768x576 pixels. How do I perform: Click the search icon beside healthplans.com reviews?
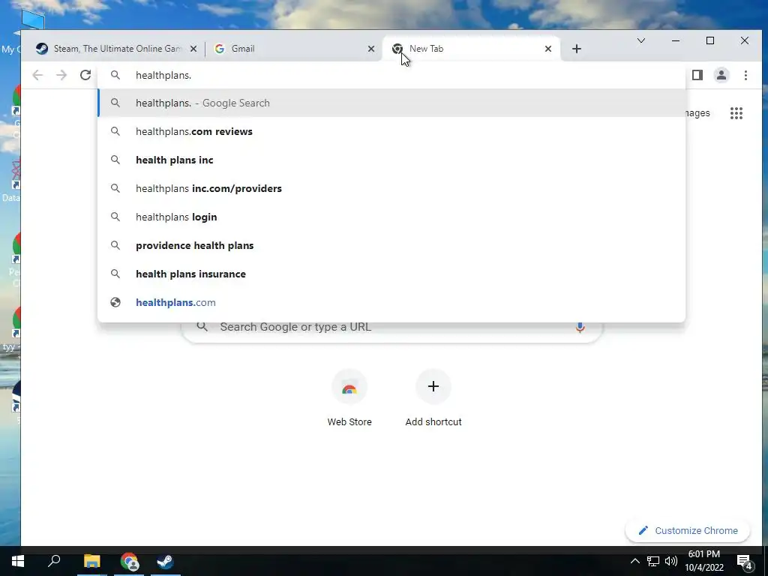coord(115,131)
